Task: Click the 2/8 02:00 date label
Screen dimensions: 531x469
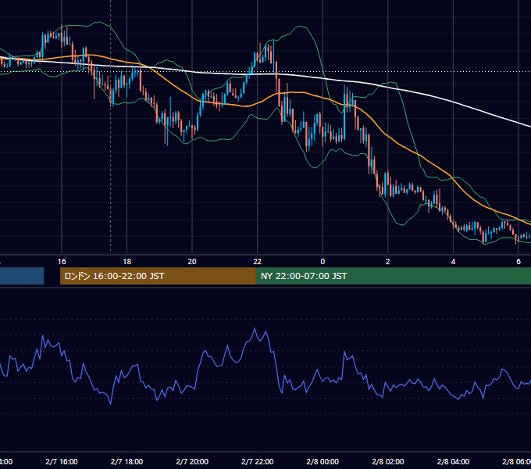Action: pos(388,461)
